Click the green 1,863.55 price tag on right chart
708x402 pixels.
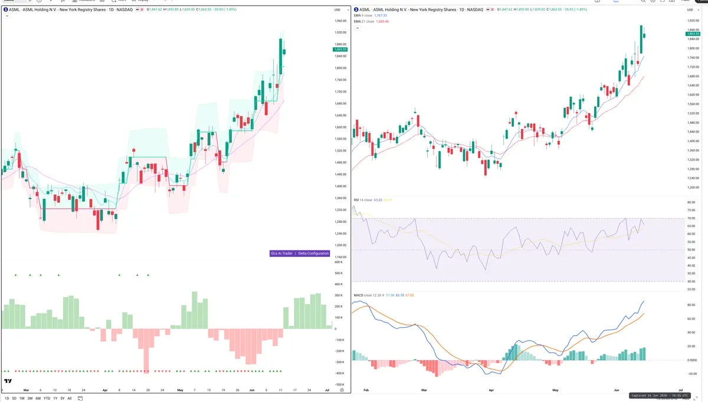click(692, 34)
